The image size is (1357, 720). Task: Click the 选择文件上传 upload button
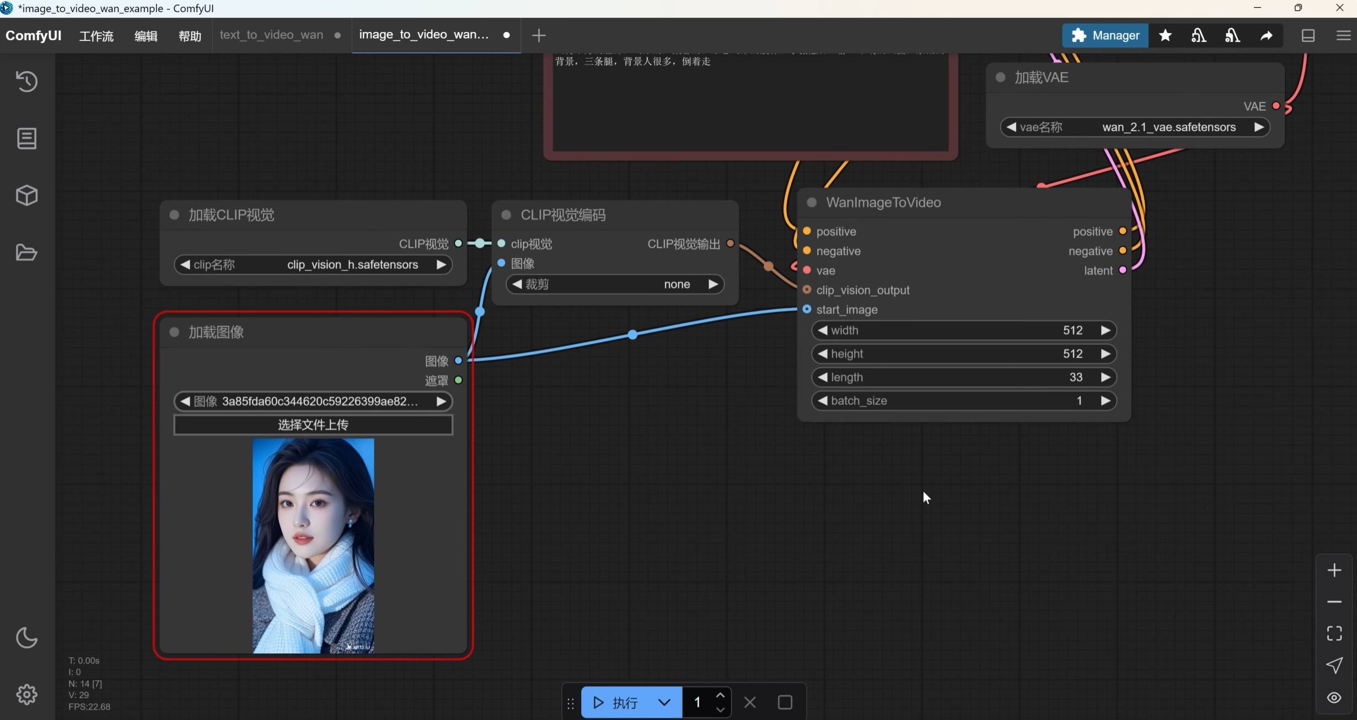[313, 425]
